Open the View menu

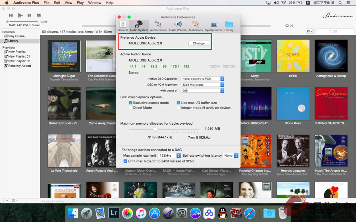click(x=68, y=3)
